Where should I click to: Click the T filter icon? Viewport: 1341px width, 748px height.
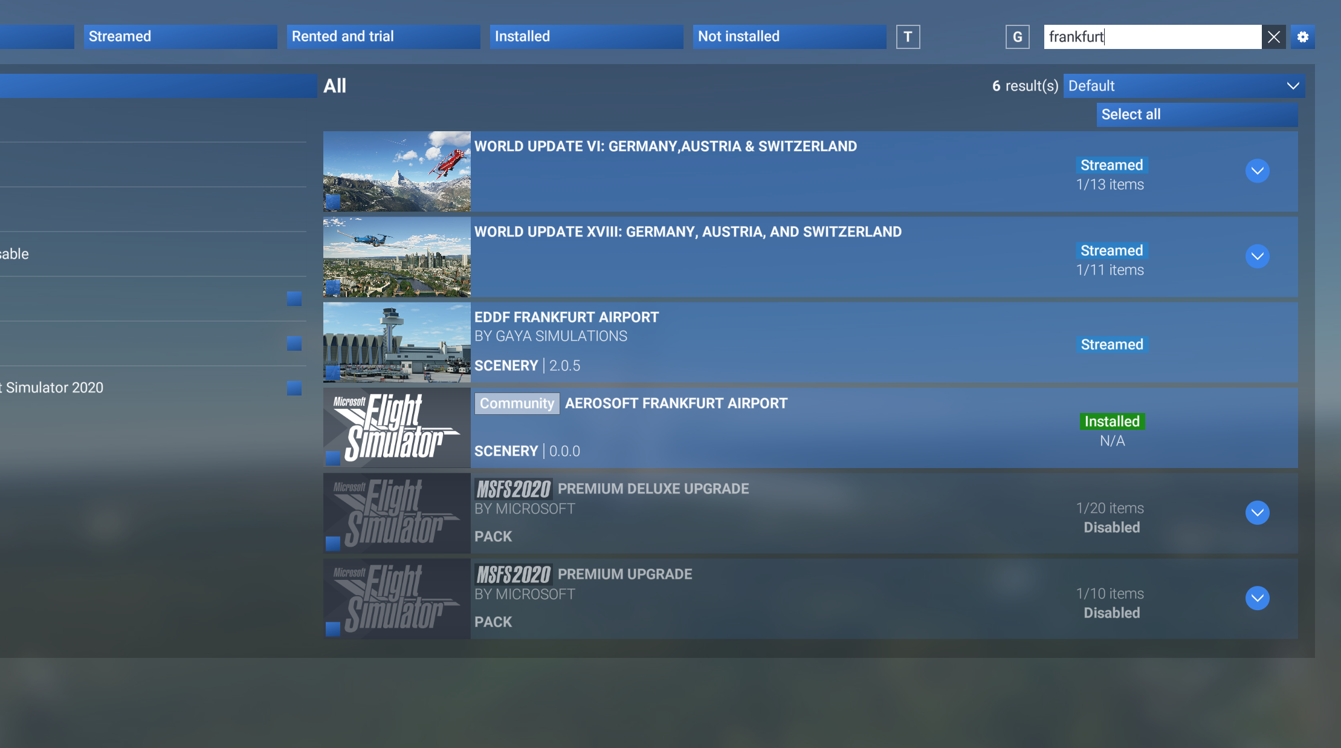pos(908,37)
